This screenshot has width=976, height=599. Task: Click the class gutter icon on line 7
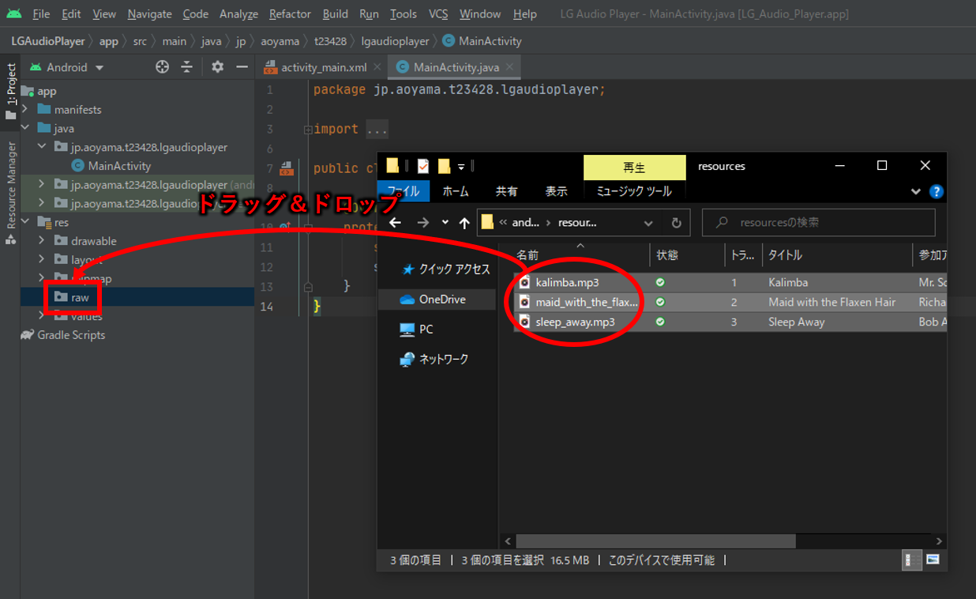pyautogui.click(x=287, y=168)
